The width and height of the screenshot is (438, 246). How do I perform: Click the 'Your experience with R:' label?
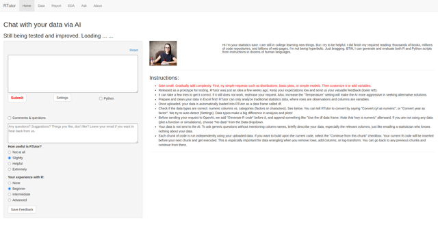point(26,177)
